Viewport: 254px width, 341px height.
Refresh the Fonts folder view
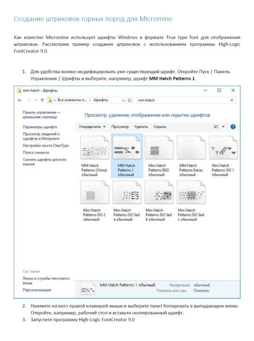coord(130,100)
